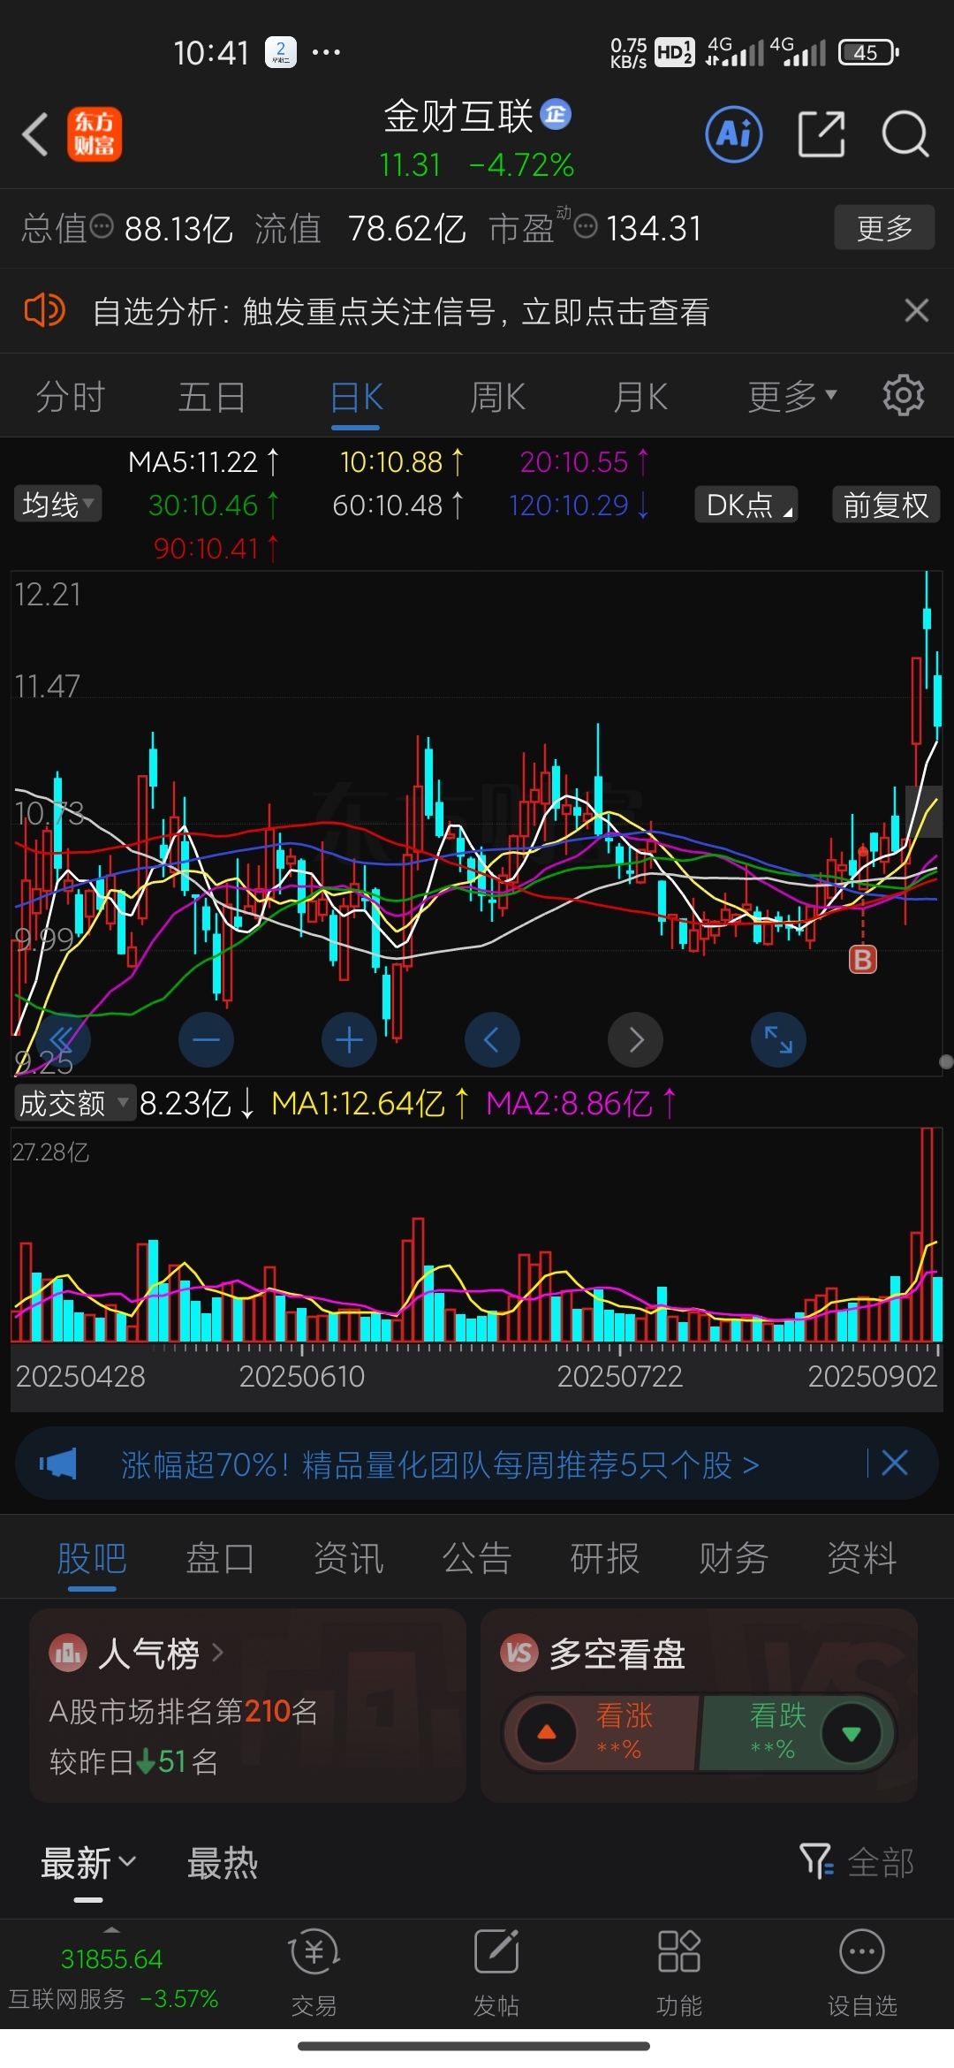954x2068 pixels.
Task: Tap the 全部 filter label
Action: [881, 1862]
